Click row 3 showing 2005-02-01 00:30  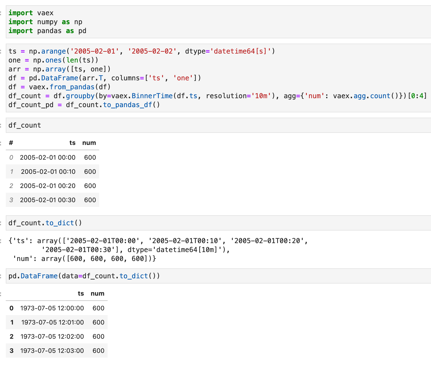click(x=52, y=200)
